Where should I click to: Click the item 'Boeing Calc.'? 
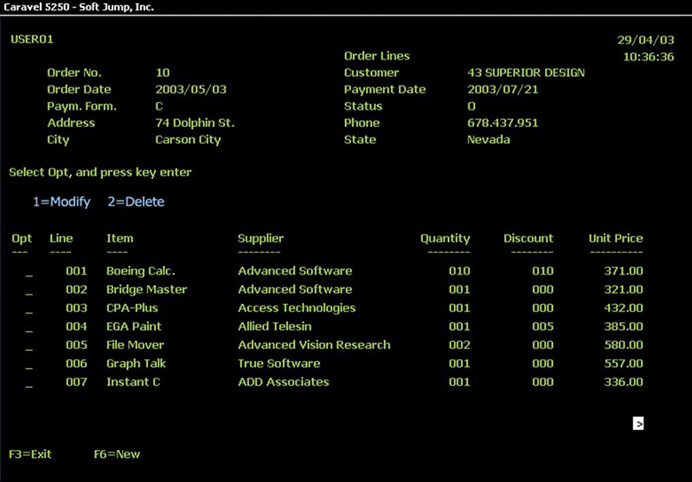(x=141, y=271)
